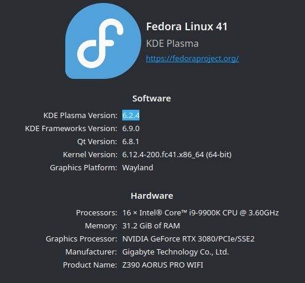Image resolution: width=305 pixels, height=283 pixels.
Task: Click the 31.2 GiB of RAM value
Action: click(x=151, y=226)
